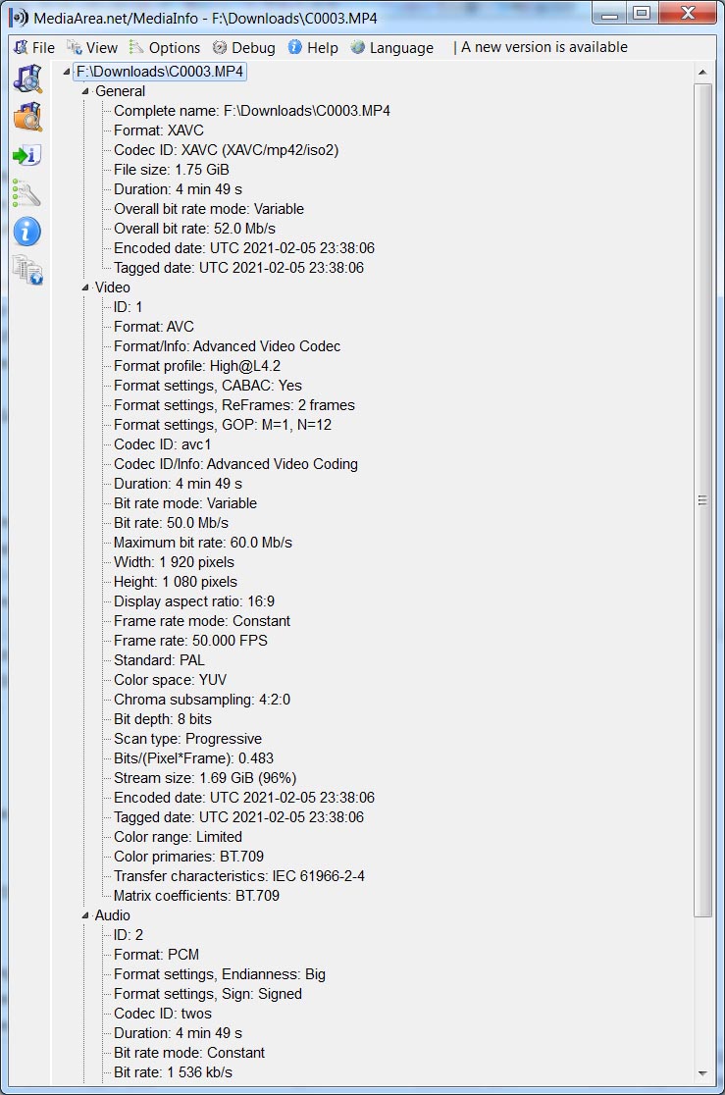Image resolution: width=725 pixels, height=1095 pixels.
Task: Open the Options menu
Action: pos(165,47)
